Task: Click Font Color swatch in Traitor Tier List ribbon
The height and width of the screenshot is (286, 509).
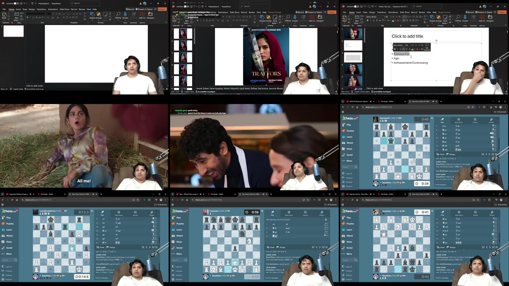Action: [x=398, y=20]
